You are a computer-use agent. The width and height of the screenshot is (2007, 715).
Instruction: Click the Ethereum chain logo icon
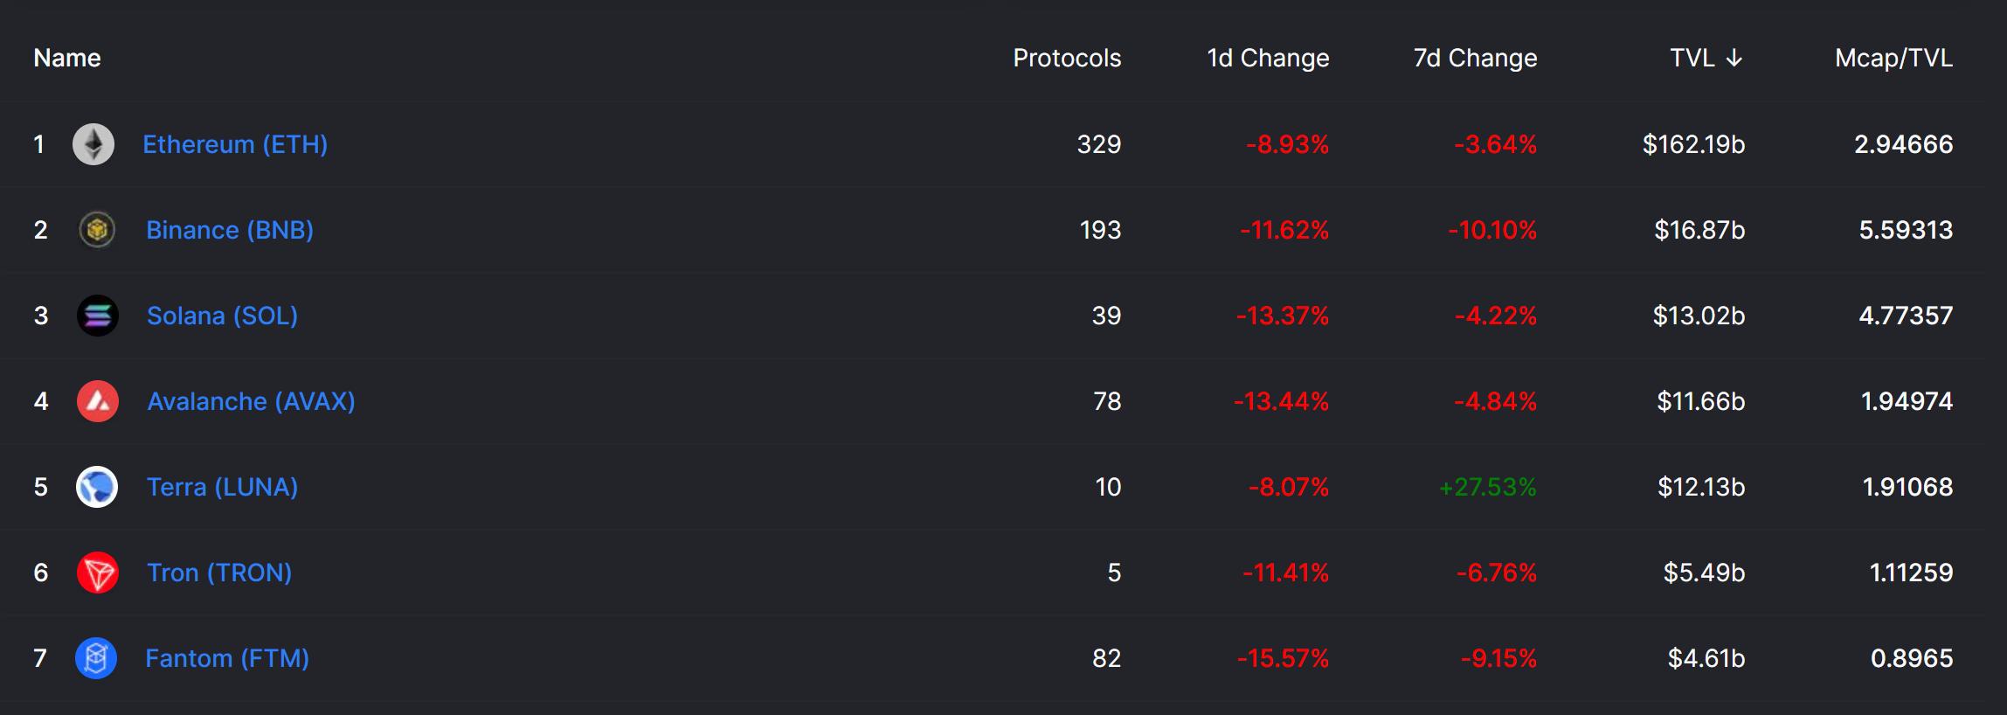93,144
